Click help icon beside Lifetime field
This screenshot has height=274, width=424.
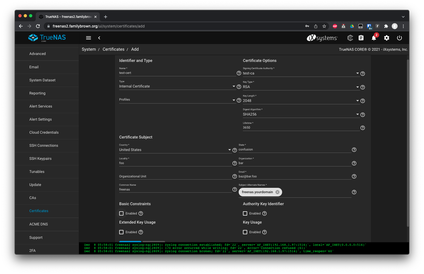pos(363,128)
